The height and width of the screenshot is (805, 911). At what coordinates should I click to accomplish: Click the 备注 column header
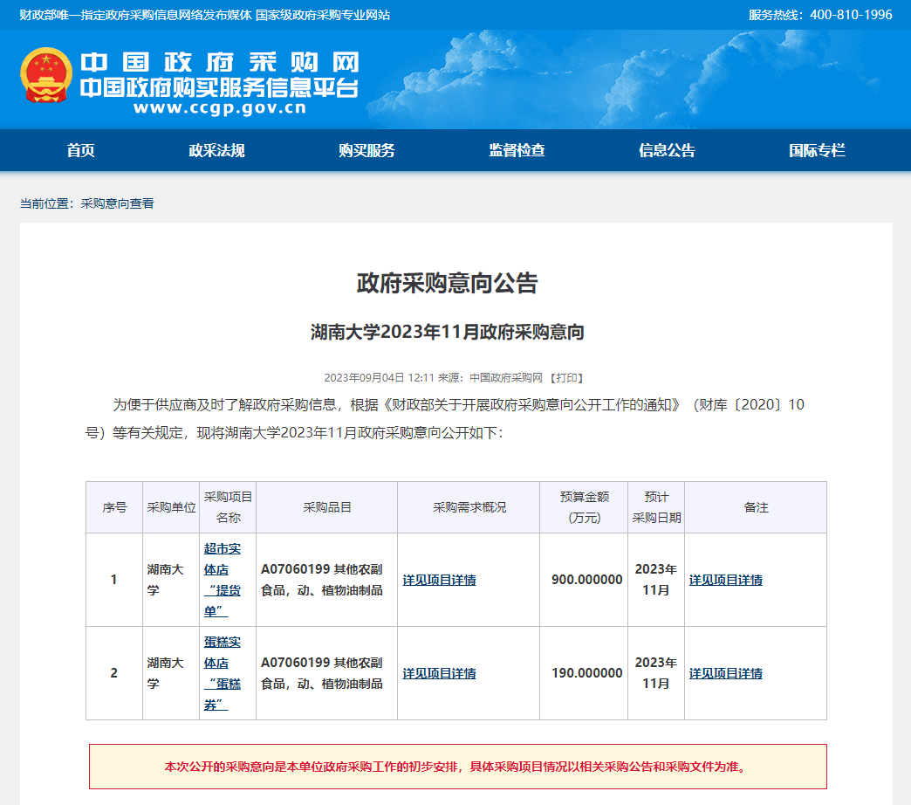pyautogui.click(x=756, y=507)
